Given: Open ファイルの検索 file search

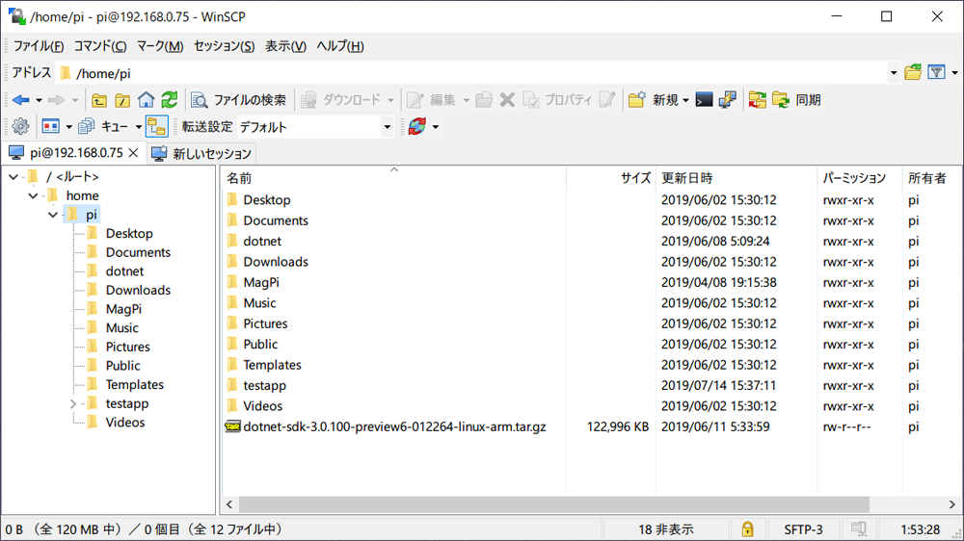Looking at the screenshot, I should 238,100.
